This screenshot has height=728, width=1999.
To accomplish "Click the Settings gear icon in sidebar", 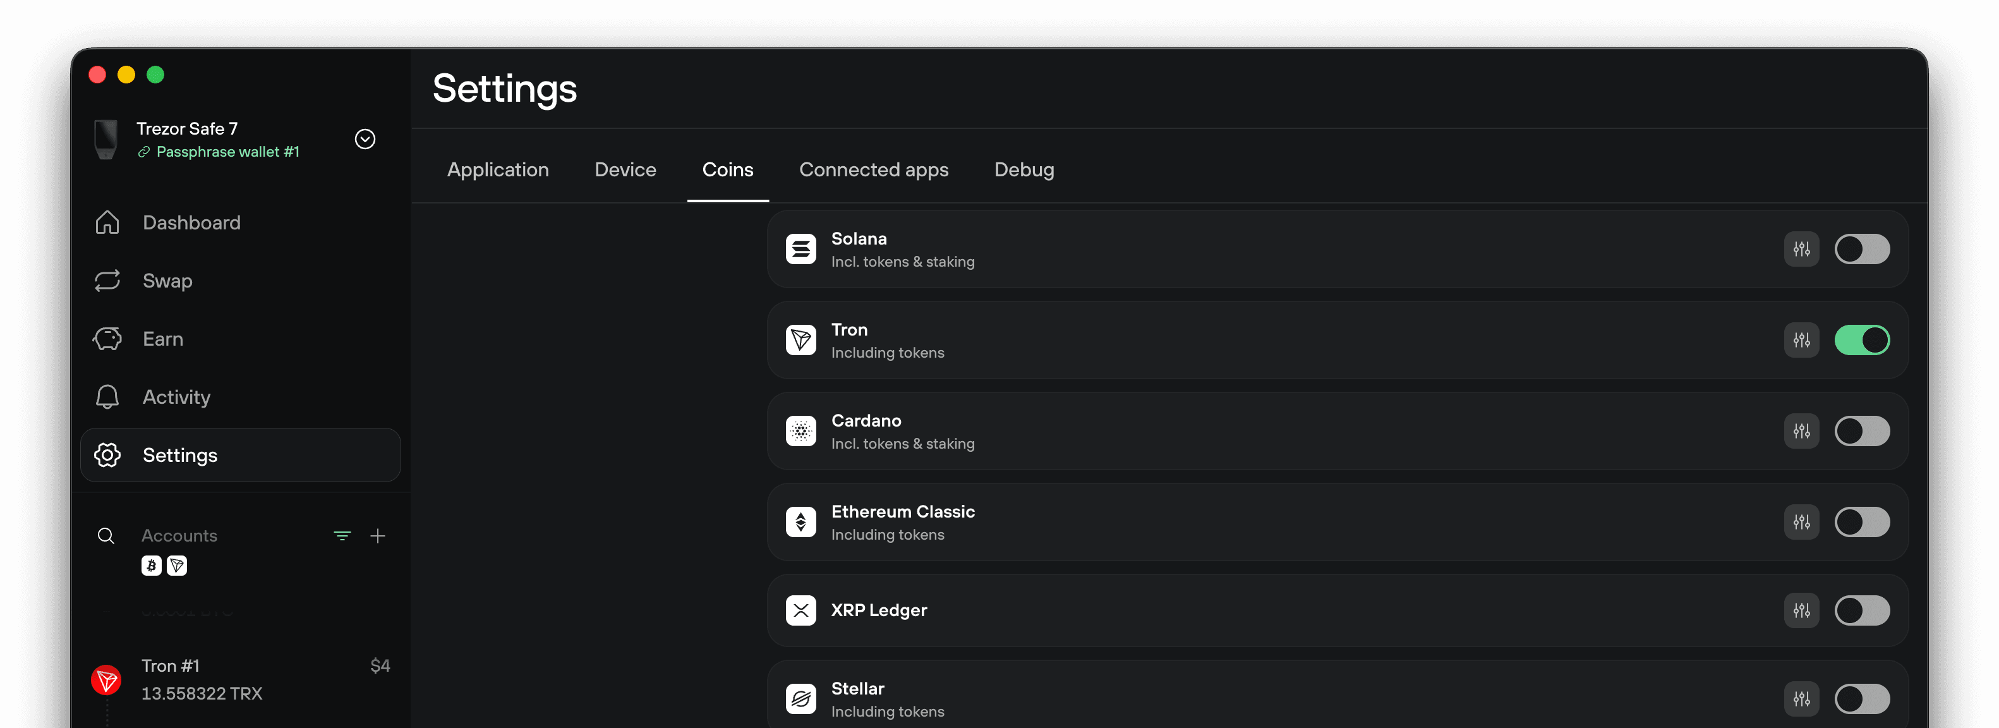I will 107,455.
